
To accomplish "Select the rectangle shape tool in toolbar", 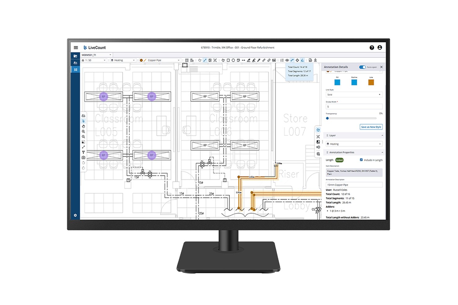I will click(x=228, y=60).
